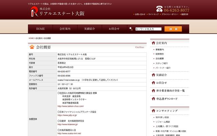Open 事業案内 in the sidebar
This screenshot has height=136, width=217.
[160, 50]
